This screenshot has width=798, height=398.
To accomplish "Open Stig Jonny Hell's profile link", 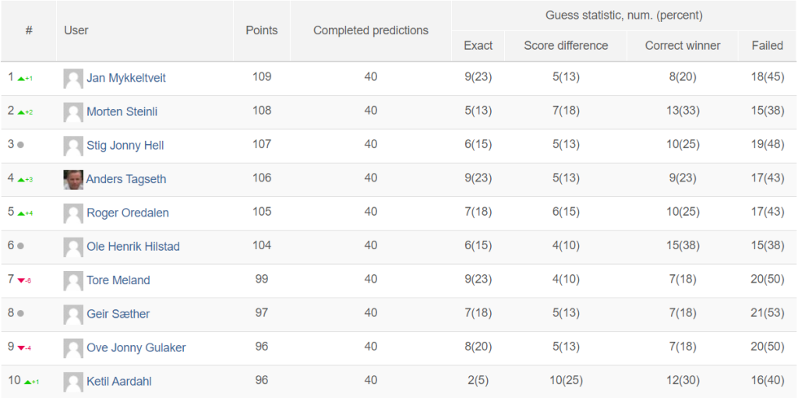I will click(x=125, y=146).
